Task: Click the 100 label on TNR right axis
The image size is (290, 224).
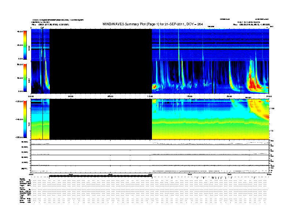Action: [272, 108]
